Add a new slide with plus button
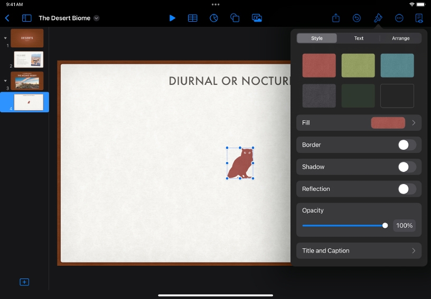 [x=24, y=282]
